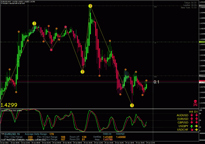The image size is (205, 144).
Task: Click the AUDUSD pair label
Action: coord(182,115)
